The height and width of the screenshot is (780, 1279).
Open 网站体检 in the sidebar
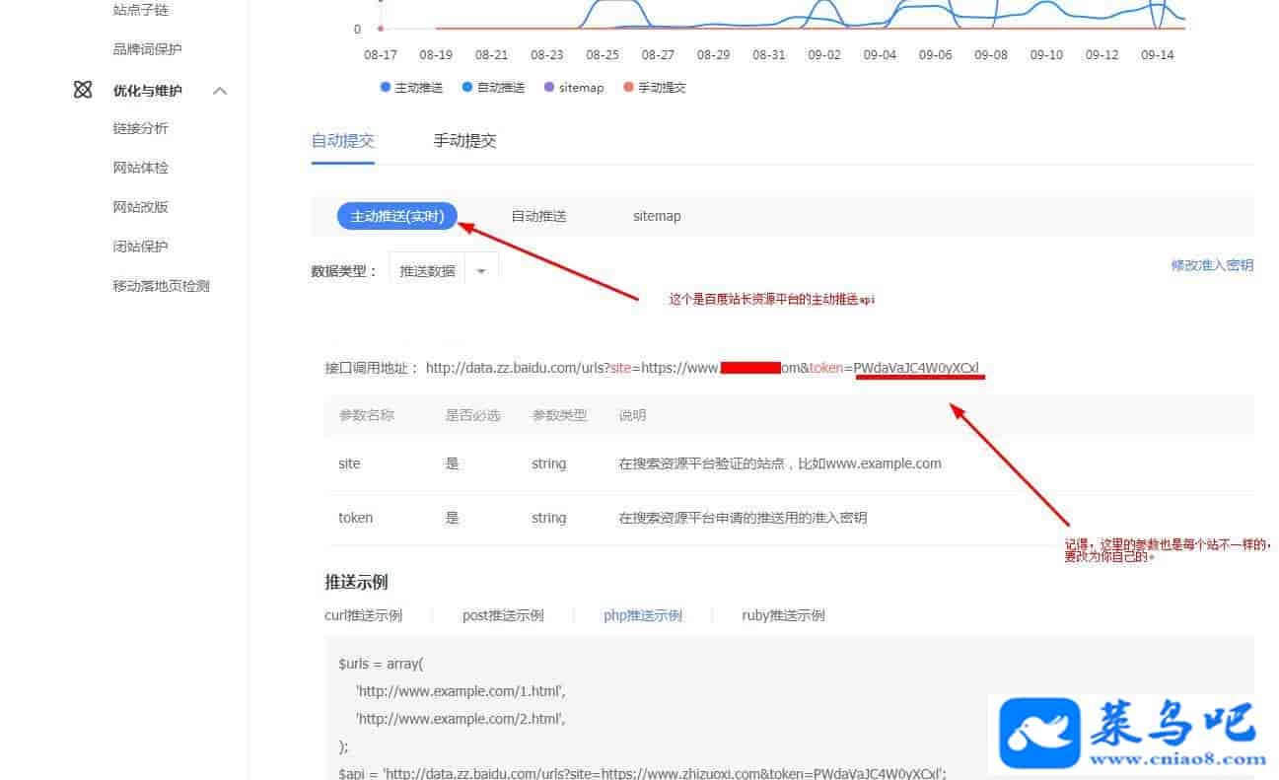141,168
